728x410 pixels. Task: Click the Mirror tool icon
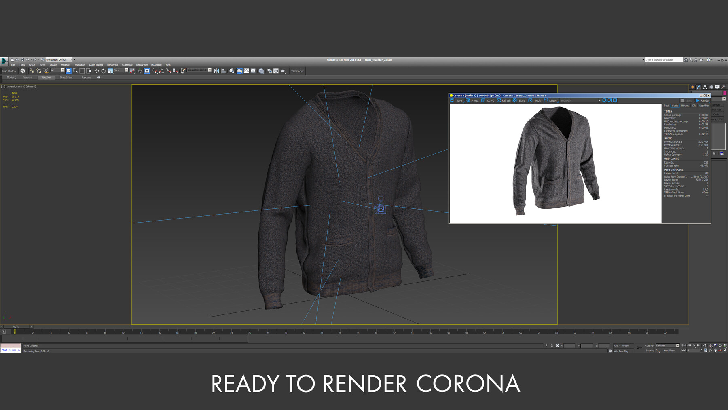pyautogui.click(x=217, y=71)
